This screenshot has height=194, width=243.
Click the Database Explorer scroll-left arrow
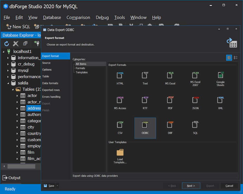pyautogui.click(x=4, y=166)
